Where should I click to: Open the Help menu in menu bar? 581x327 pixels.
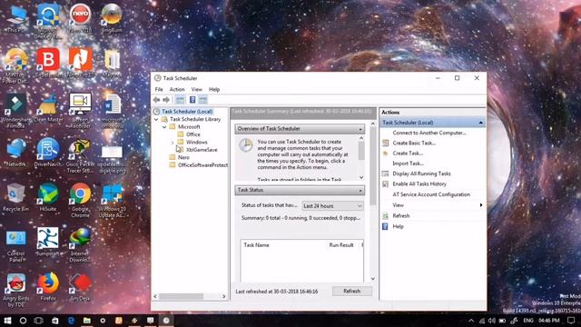[214, 89]
